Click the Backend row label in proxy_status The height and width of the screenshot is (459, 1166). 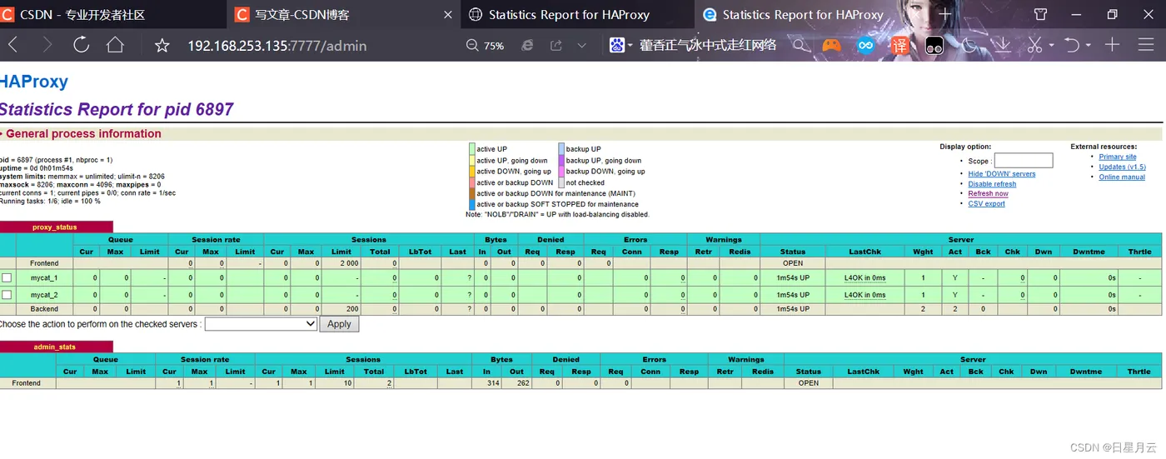(44, 309)
